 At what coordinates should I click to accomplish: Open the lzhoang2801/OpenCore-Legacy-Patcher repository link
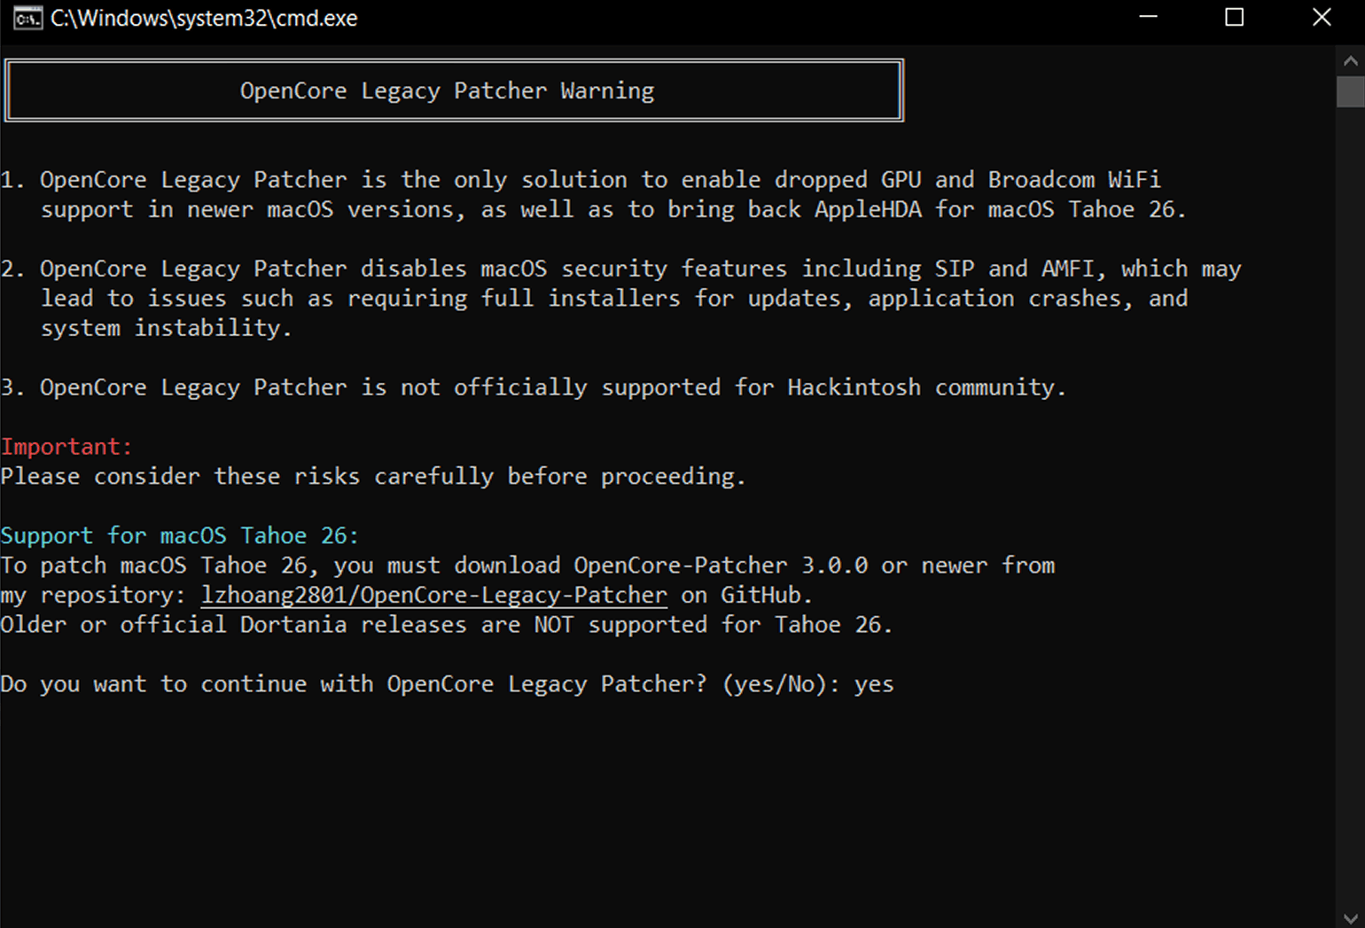pos(434,595)
